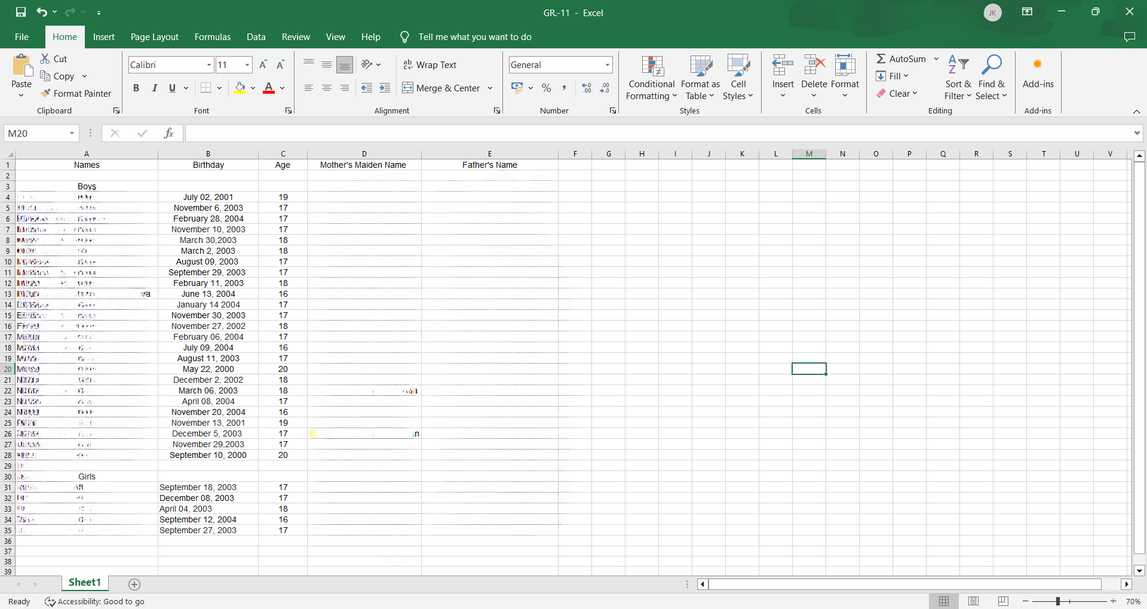Image resolution: width=1147 pixels, height=609 pixels.
Task: Enable Wrap Text
Action: click(x=430, y=64)
